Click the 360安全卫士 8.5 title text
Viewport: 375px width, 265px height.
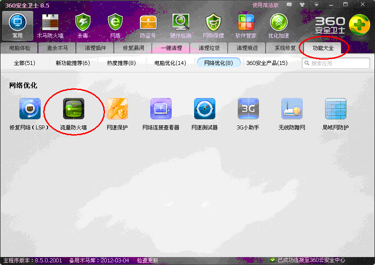(x=27, y=5)
